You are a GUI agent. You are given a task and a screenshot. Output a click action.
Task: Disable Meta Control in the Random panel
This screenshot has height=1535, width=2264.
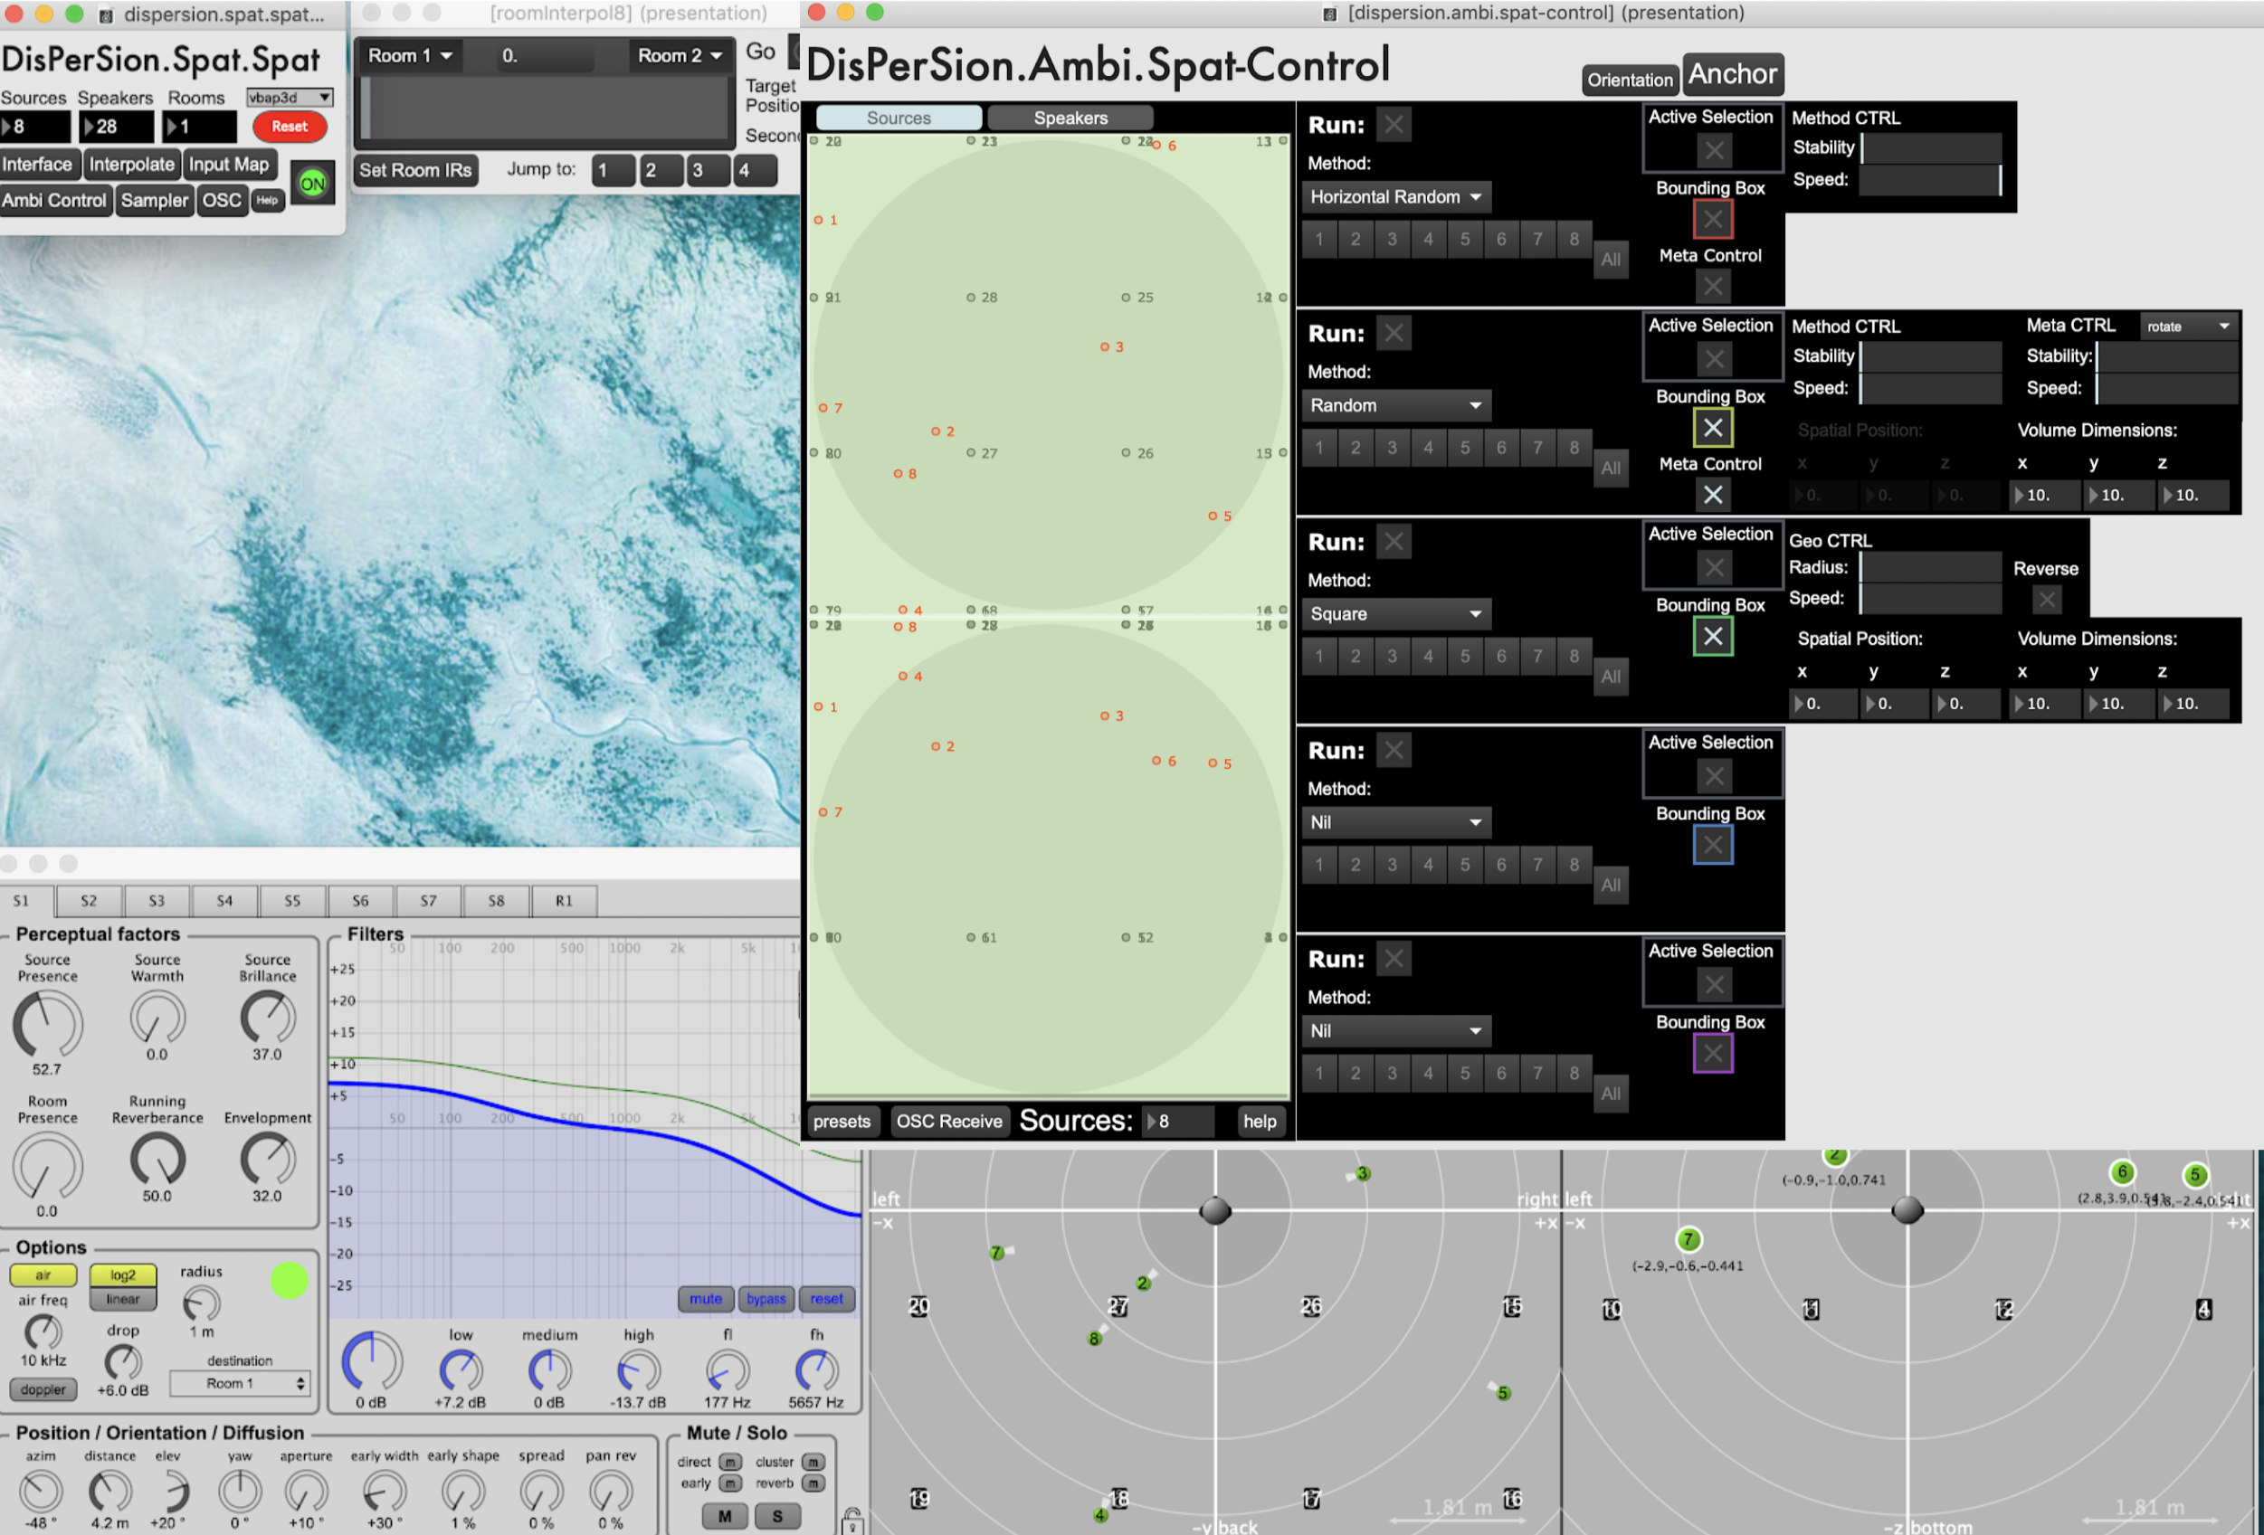[1713, 495]
